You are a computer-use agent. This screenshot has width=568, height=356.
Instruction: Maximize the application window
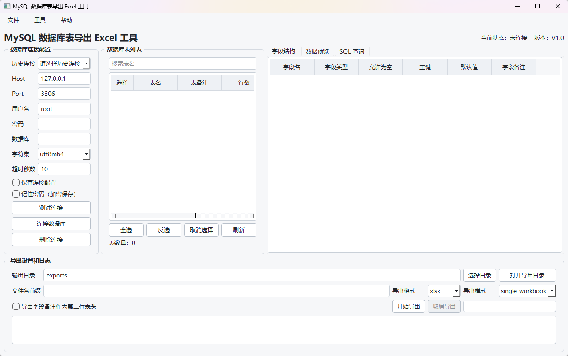(x=537, y=6)
